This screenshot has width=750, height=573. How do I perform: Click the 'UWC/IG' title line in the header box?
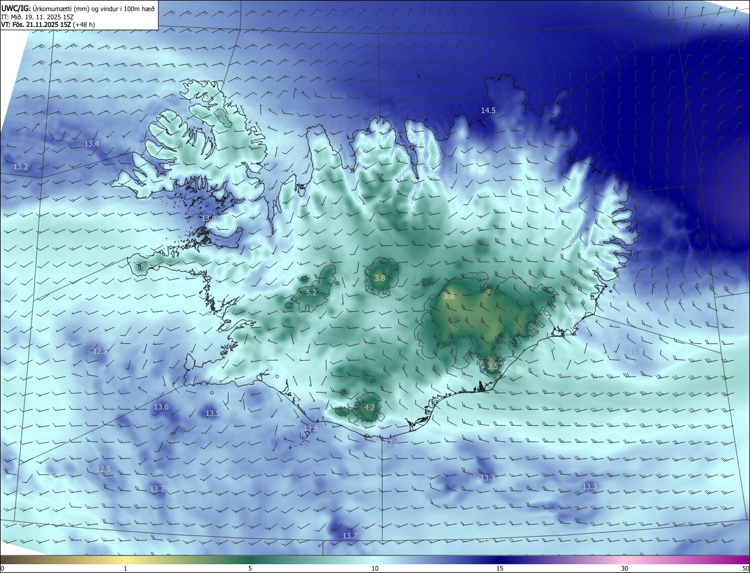point(78,8)
